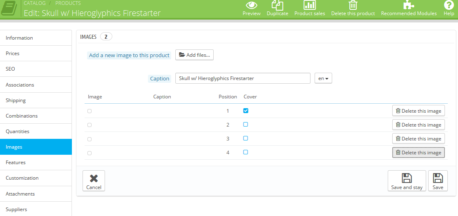Image resolution: width=458 pixels, height=216 pixels.
Task: Open Product sales chart icon
Action: tap(310, 5)
